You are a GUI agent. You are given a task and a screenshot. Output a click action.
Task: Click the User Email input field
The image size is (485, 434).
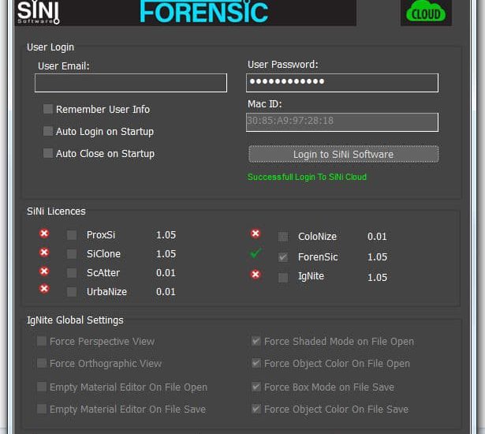[130, 83]
